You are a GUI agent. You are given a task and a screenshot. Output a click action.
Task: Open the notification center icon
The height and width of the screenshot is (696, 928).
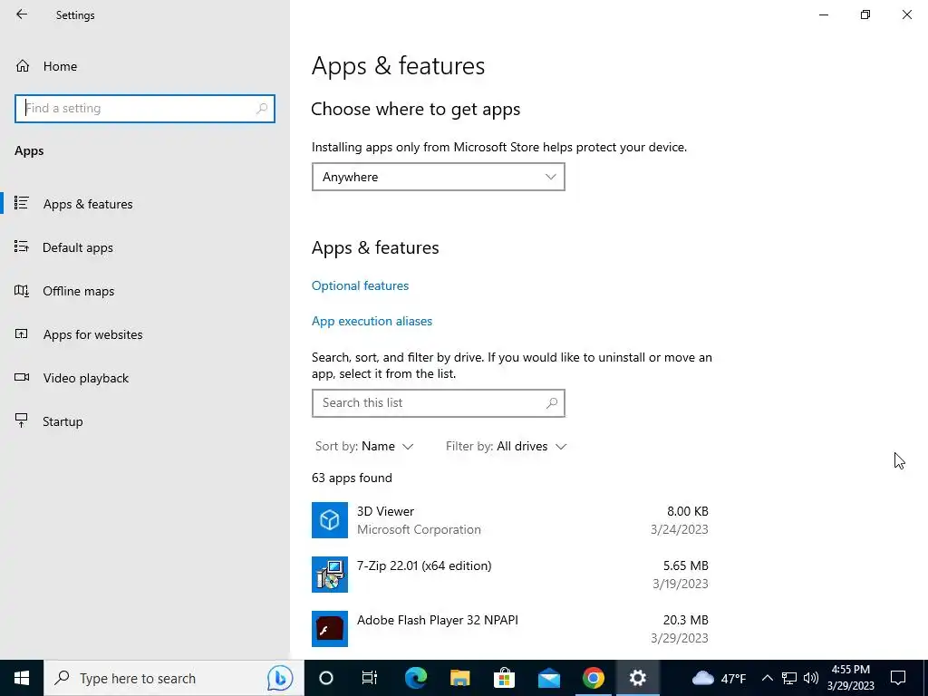[x=898, y=678]
